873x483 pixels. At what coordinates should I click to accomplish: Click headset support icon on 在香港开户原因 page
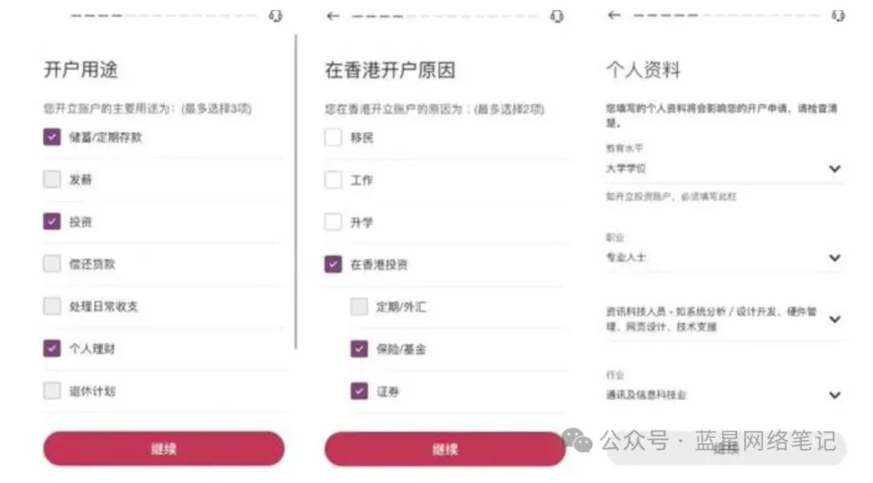pyautogui.click(x=557, y=16)
